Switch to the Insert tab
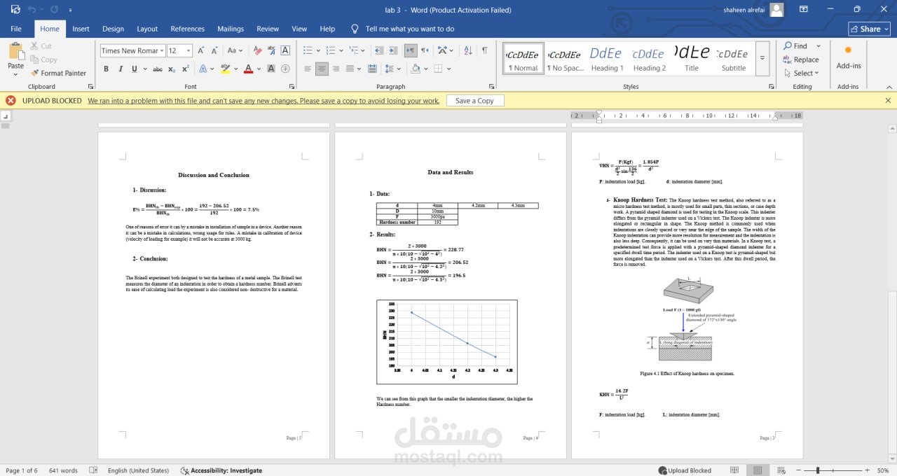Viewport: 897px width, 476px height. click(81, 29)
